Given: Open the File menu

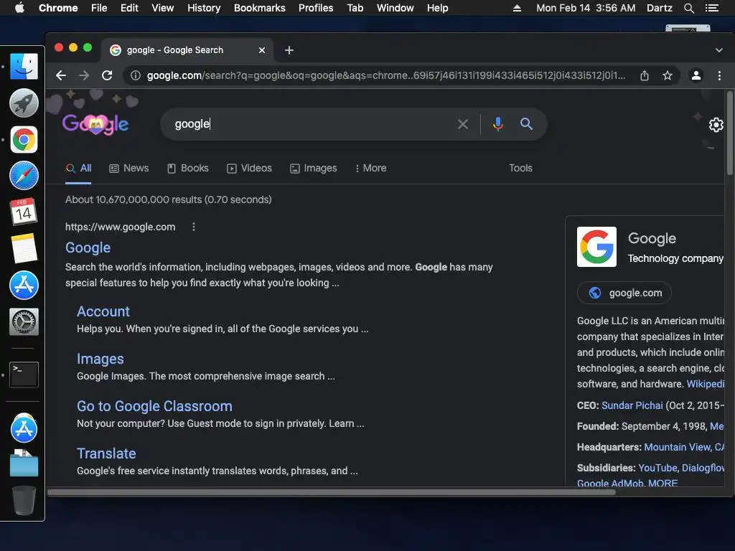Looking at the screenshot, I should (99, 8).
